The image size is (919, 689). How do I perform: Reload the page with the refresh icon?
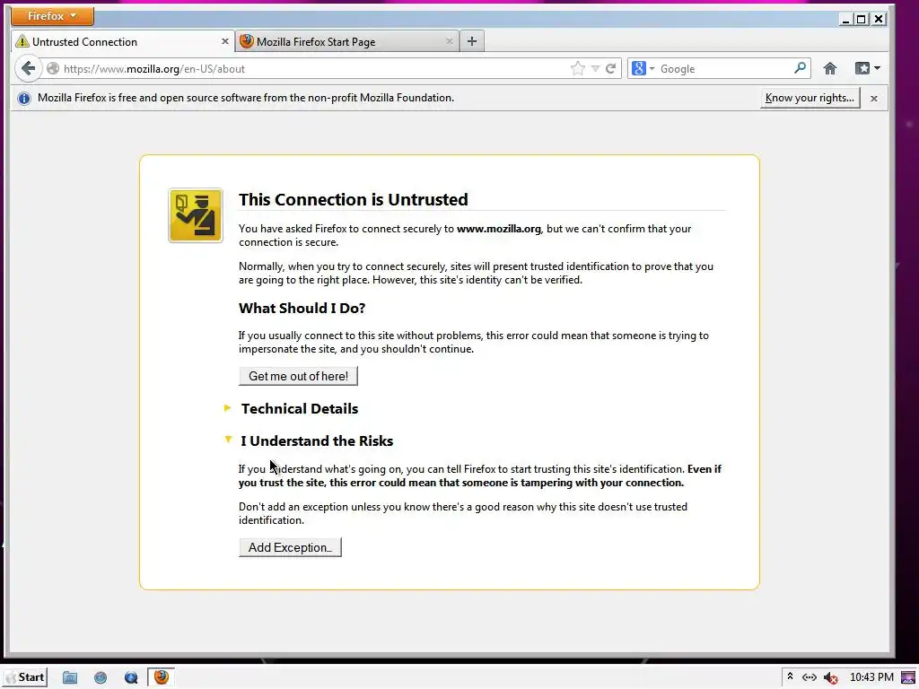click(x=610, y=68)
